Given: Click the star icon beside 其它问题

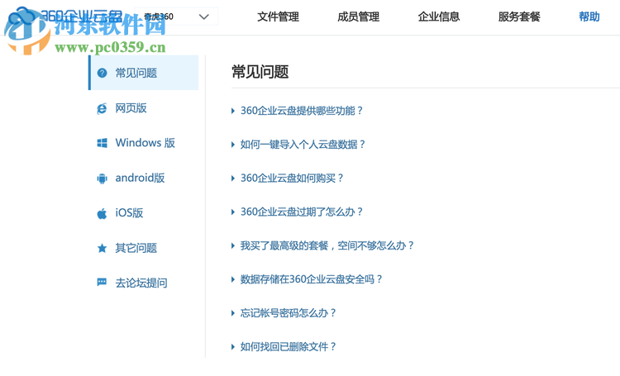Looking at the screenshot, I should click(x=102, y=248).
